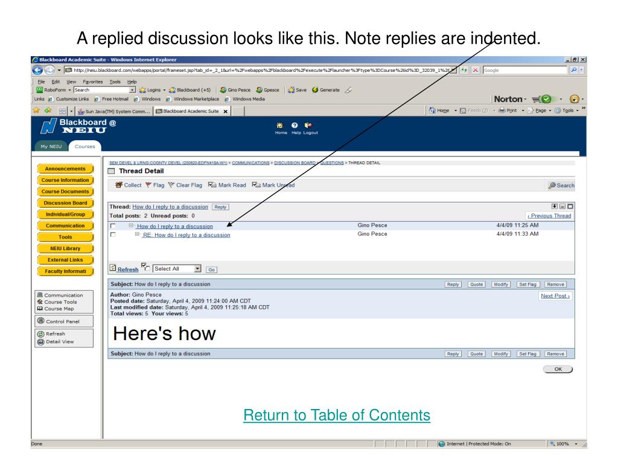Click the Google search magnifier icon
Viewport: 618px width, 464px height.
click(x=574, y=70)
